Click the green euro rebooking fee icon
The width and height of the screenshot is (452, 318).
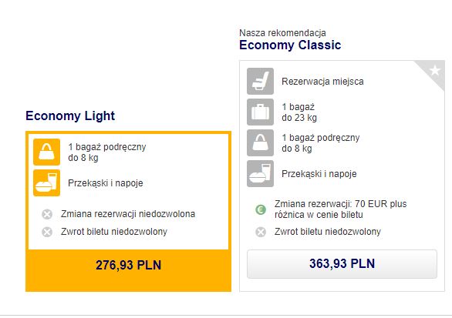coord(261,209)
